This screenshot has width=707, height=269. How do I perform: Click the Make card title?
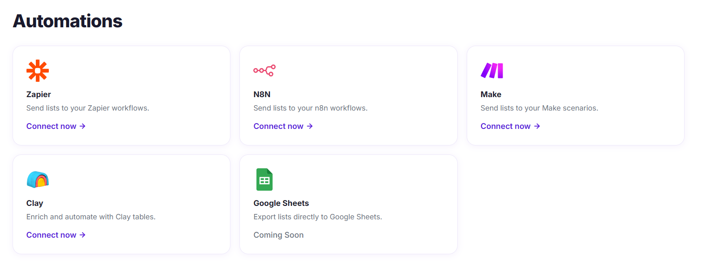tap(491, 94)
